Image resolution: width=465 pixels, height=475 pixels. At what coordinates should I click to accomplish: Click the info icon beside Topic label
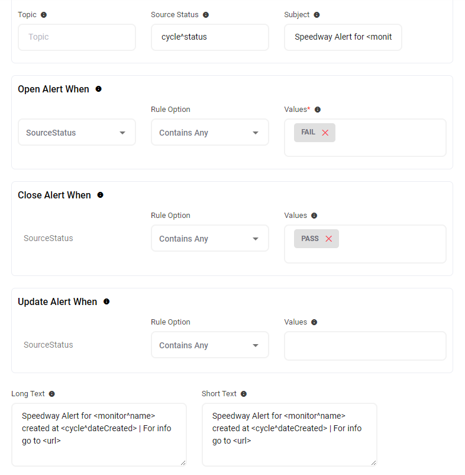coord(44,15)
